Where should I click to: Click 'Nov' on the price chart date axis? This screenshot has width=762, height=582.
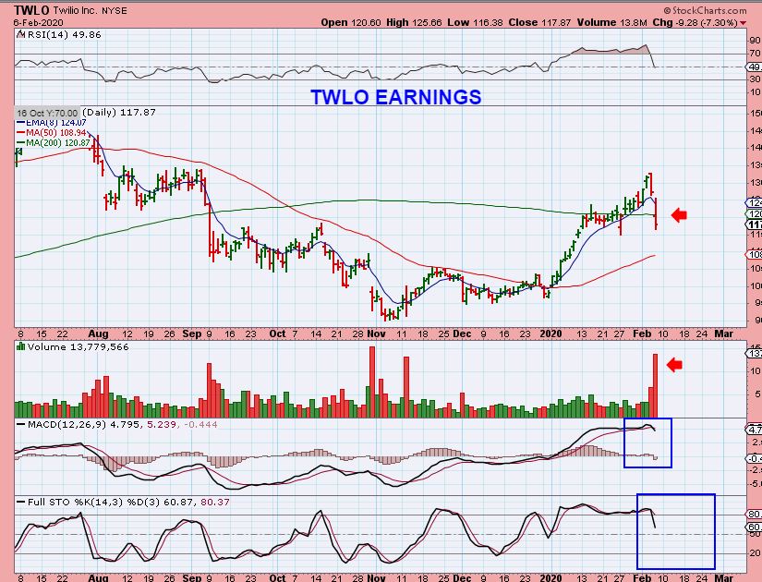377,334
